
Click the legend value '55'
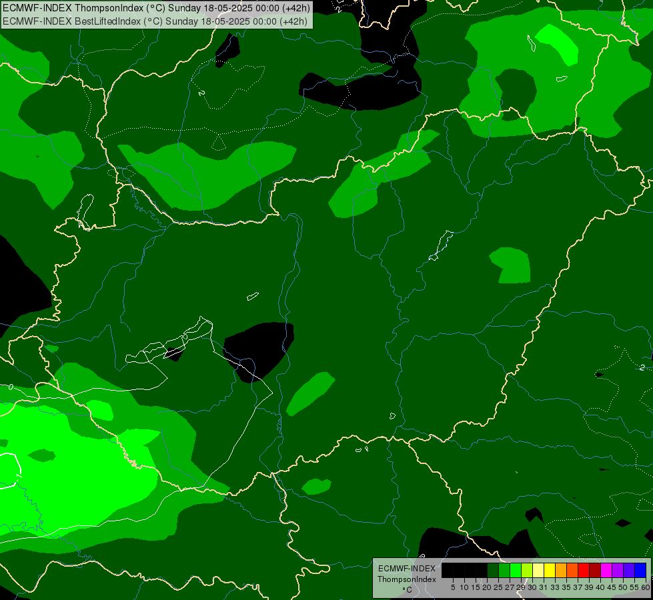click(634, 587)
